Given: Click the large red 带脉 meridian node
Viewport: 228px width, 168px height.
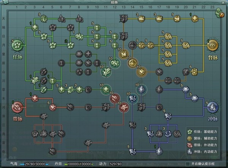Looking at the screenshot, I should click(x=17, y=108).
